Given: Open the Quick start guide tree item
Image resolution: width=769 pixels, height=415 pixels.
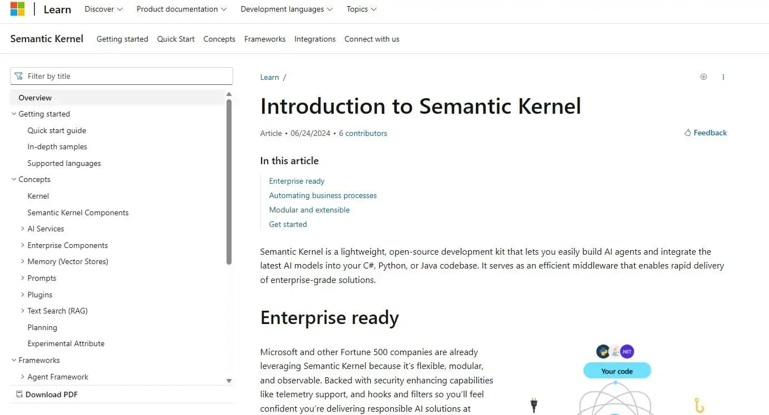Looking at the screenshot, I should tap(57, 130).
